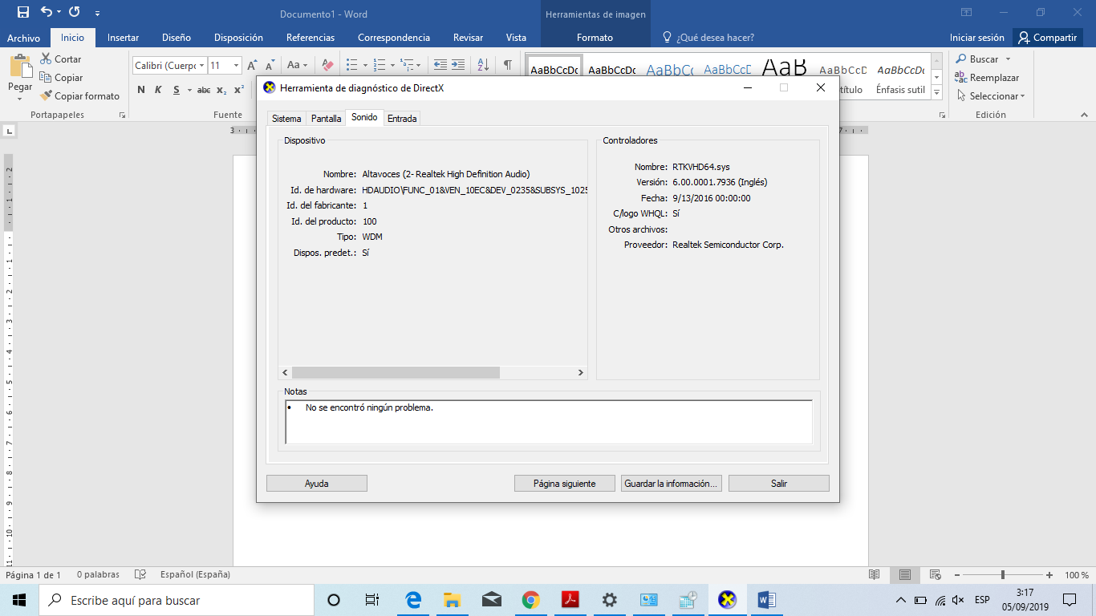Image resolution: width=1096 pixels, height=616 pixels.
Task: Click the Copiar icon in Portapapeles
Action: [x=46, y=78]
